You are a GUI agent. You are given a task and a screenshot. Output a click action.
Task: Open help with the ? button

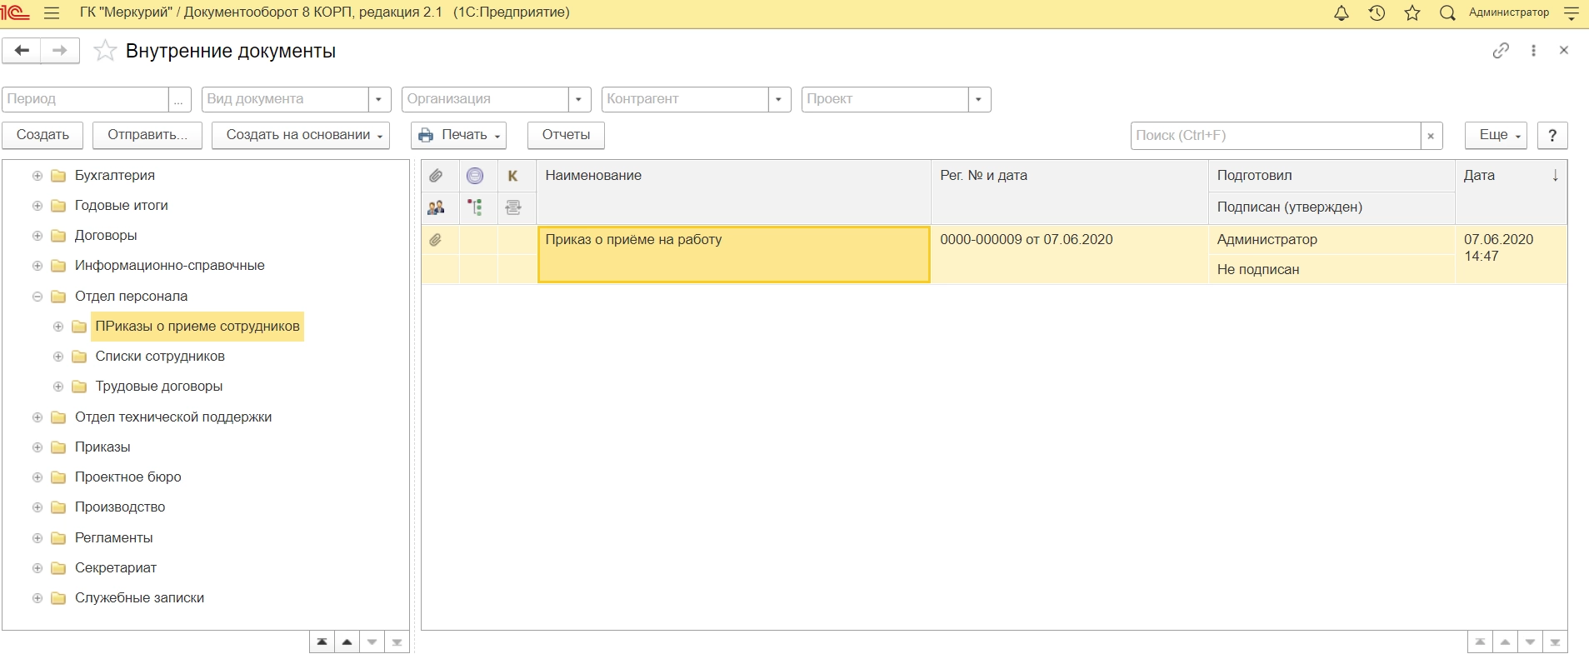pyautogui.click(x=1552, y=135)
